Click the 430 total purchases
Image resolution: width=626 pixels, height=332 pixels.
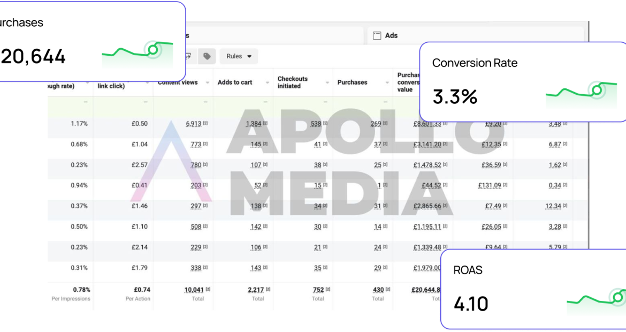point(378,290)
